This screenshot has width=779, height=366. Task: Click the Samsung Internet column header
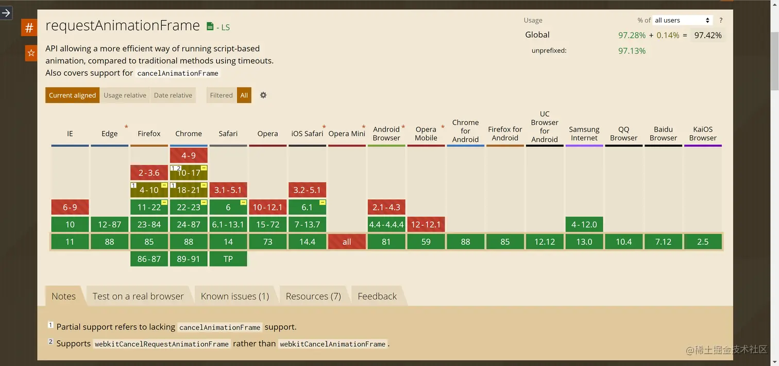pos(584,134)
